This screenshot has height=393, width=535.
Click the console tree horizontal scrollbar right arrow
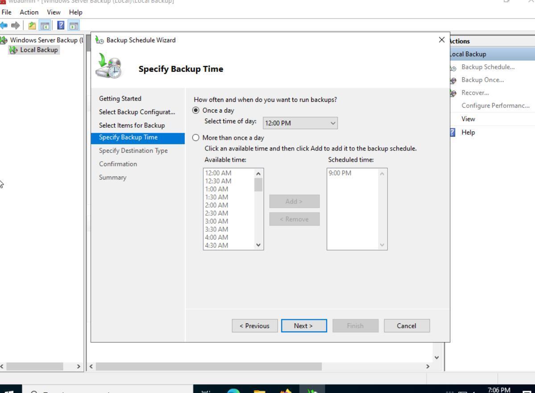(x=79, y=366)
